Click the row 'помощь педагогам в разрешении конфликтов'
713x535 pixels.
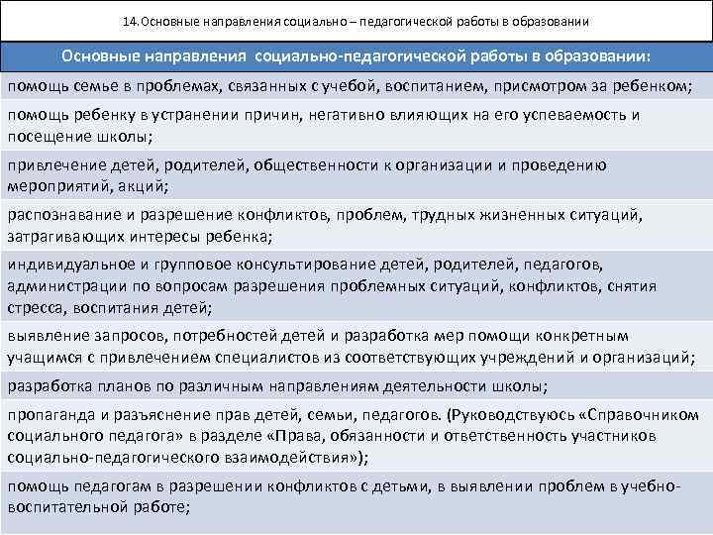[356, 502]
